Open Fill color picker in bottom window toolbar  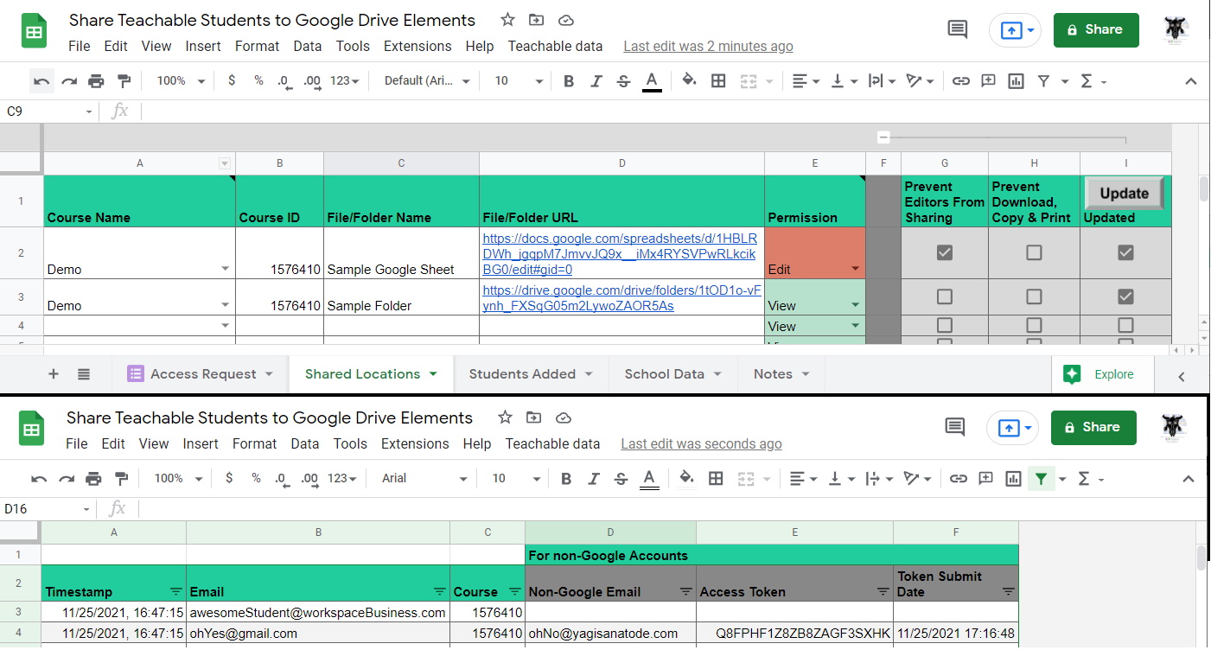tap(686, 478)
